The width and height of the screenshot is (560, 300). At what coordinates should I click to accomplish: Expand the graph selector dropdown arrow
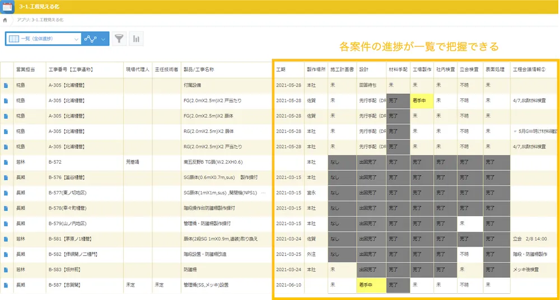point(103,39)
